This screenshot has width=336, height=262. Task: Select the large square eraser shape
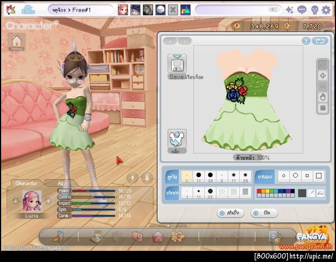(319, 176)
